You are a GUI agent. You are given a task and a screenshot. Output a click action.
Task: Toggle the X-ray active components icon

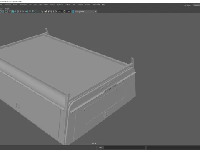tap(49, 11)
